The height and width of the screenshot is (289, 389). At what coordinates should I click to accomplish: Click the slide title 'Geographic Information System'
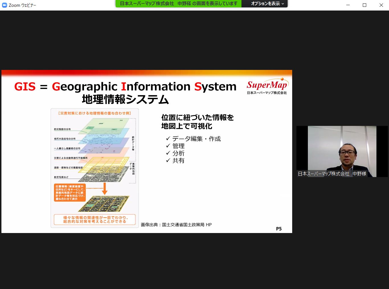(x=144, y=86)
